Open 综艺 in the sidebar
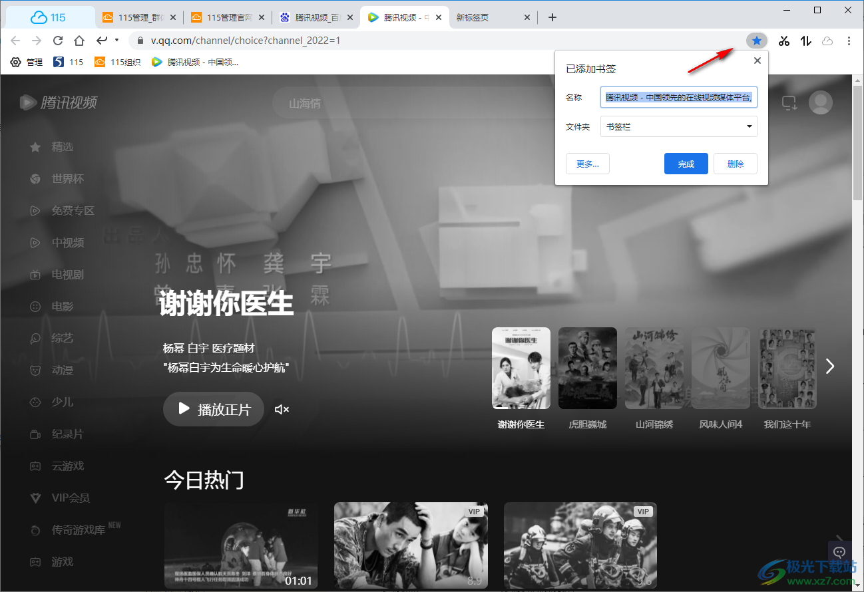Screen dimensions: 864x592 click(51, 339)
